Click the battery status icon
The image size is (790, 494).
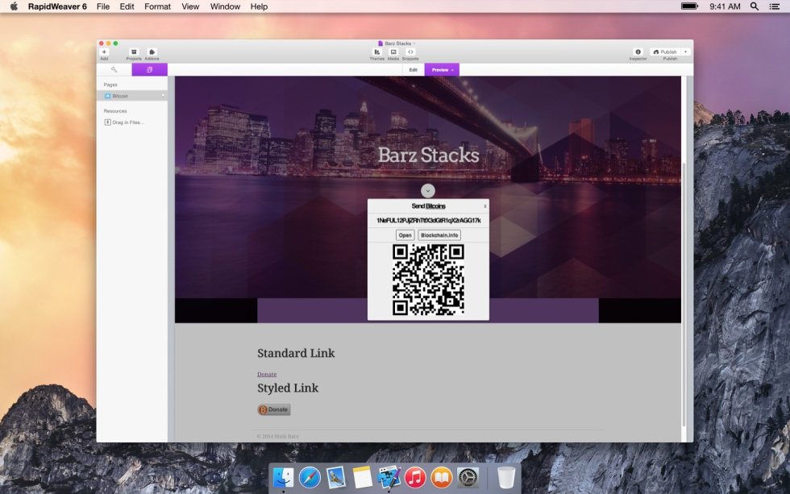point(690,6)
